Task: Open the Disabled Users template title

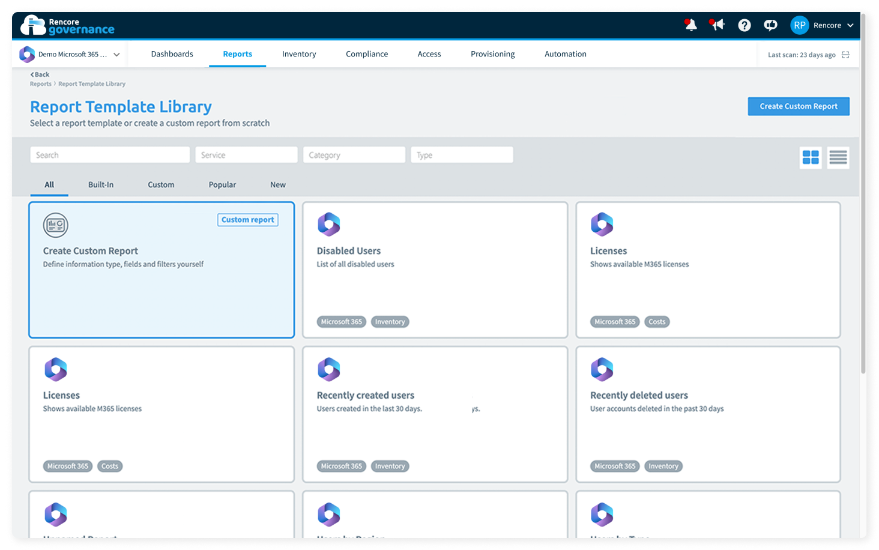Action: point(349,251)
